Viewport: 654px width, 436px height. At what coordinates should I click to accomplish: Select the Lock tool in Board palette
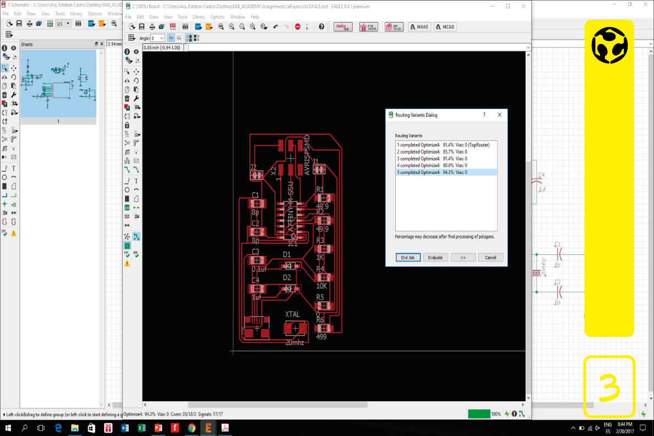(x=127, y=125)
